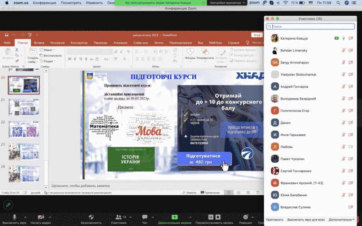
Task: Click the Cut scissors icon in PowerPoint ribbon
Action: pos(17,50)
